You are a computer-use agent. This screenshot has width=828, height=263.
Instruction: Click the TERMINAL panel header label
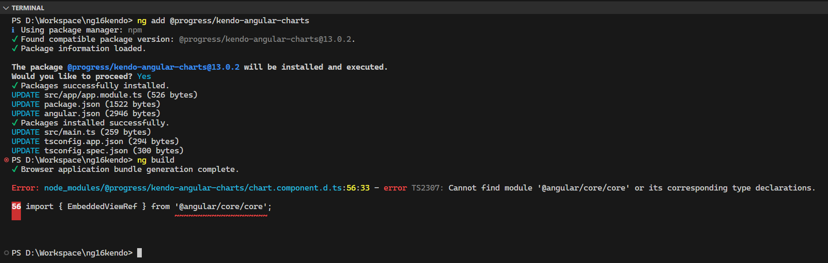(28, 8)
